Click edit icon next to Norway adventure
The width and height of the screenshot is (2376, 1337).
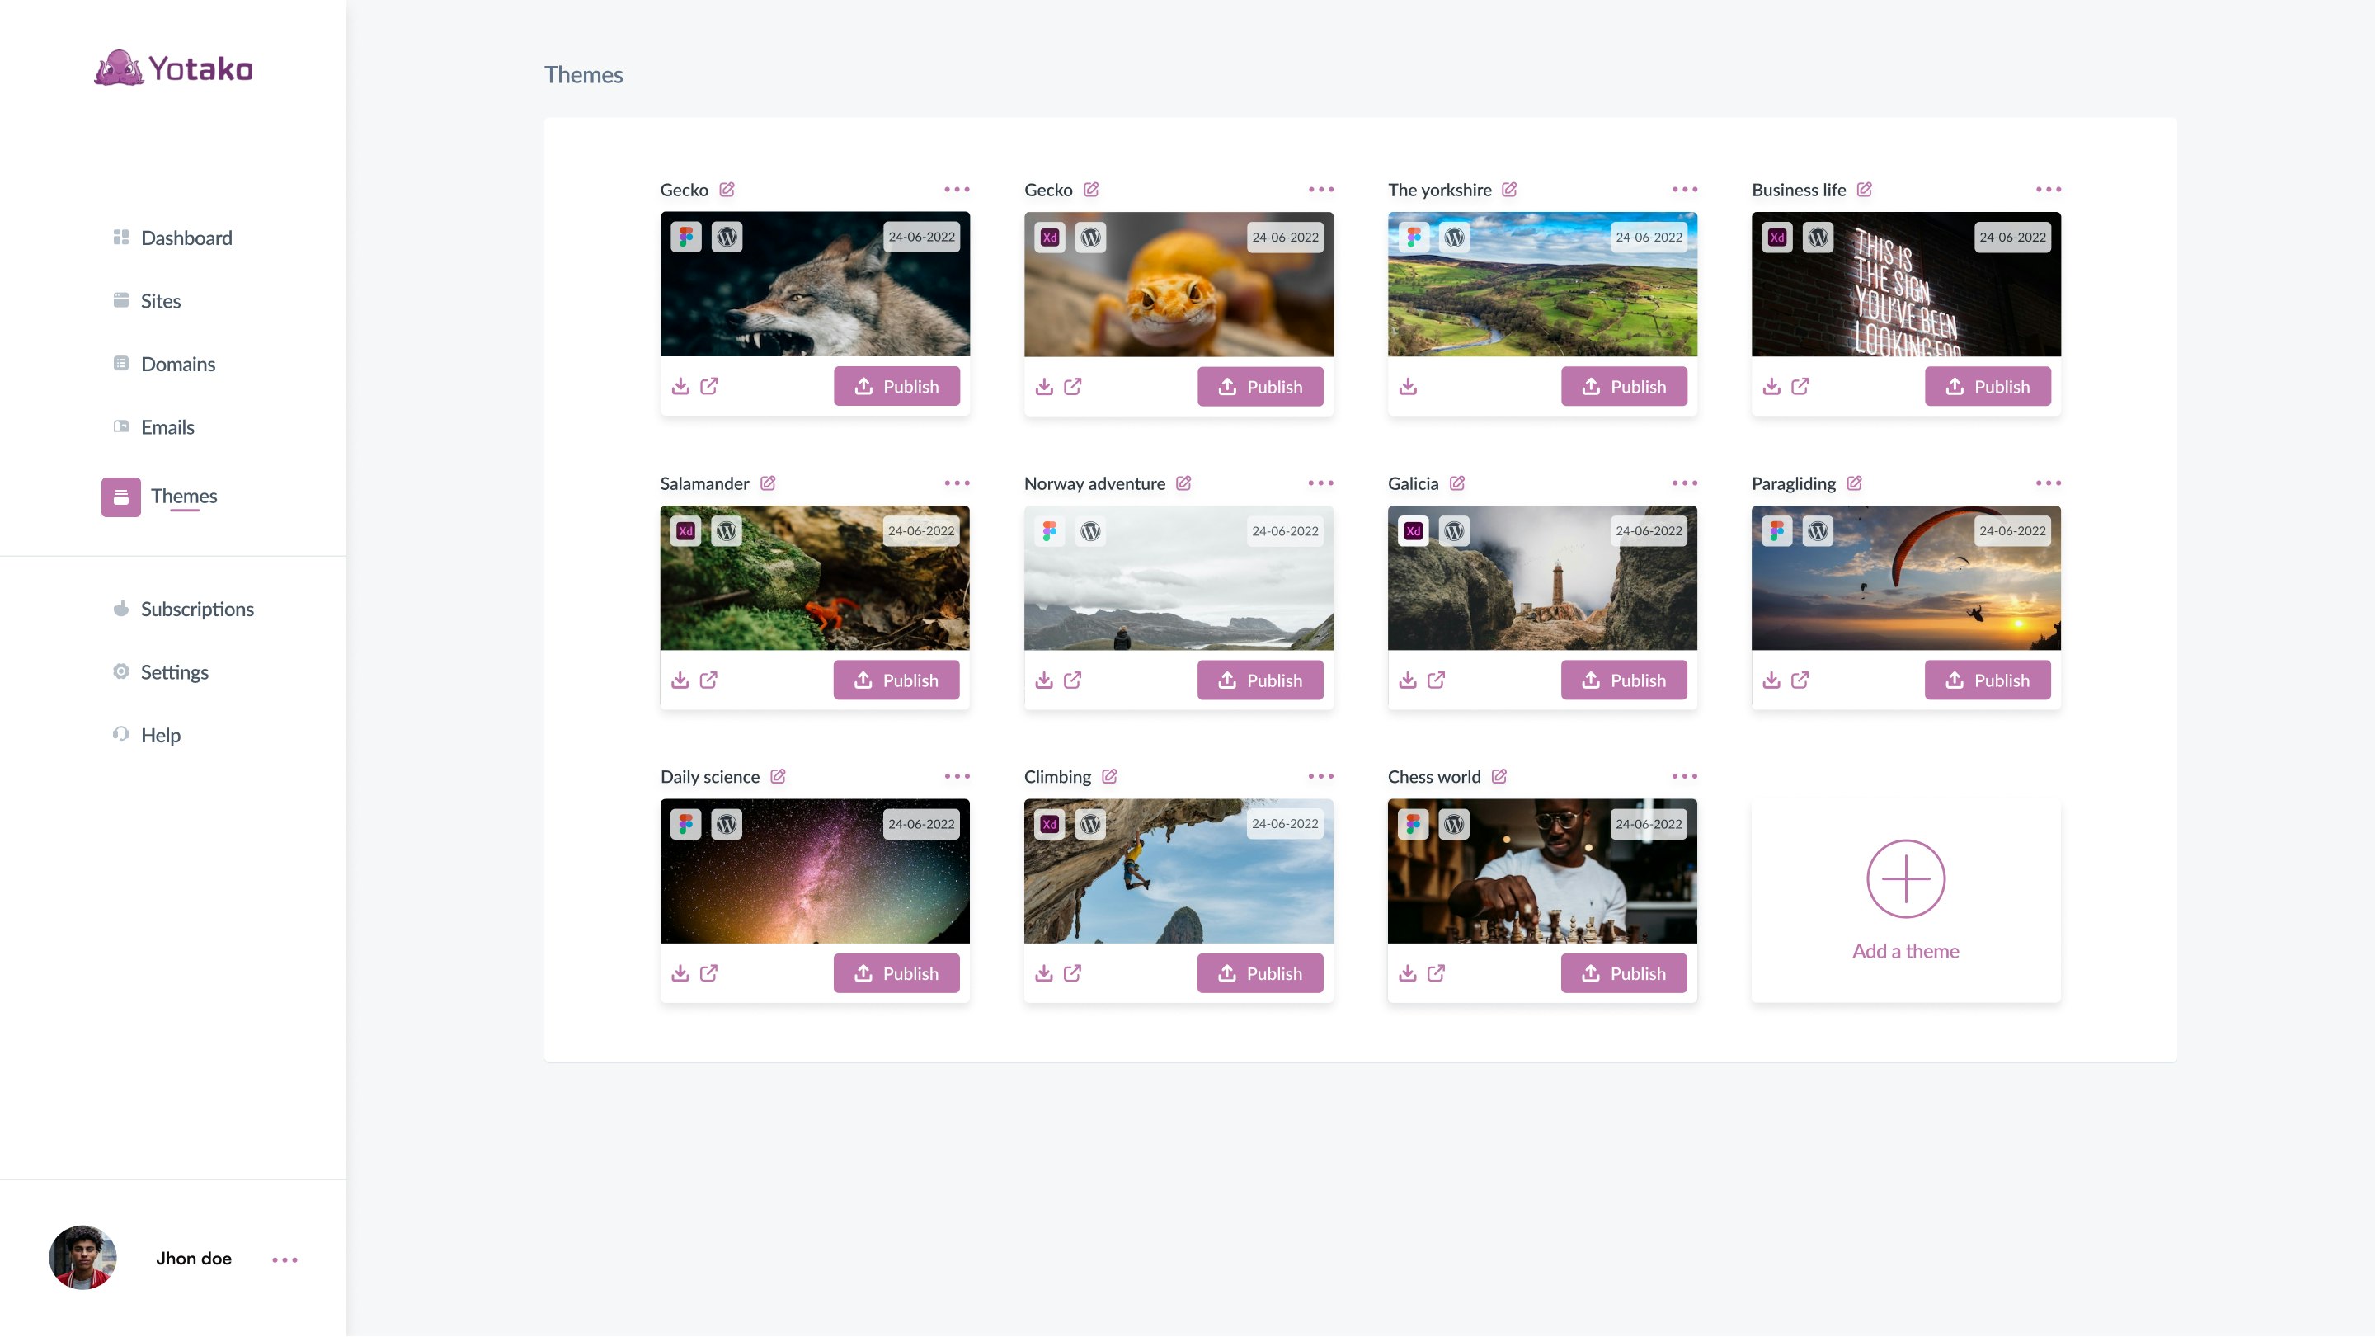coord(1183,483)
